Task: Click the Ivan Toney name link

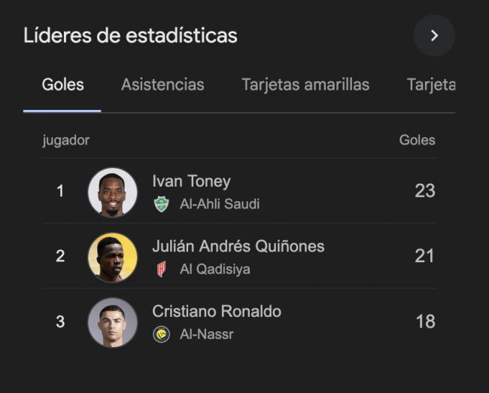Action: click(x=191, y=181)
